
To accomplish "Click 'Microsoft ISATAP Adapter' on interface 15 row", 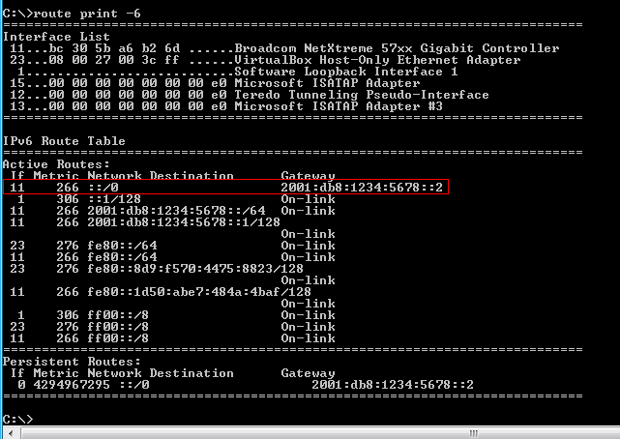I will (327, 83).
